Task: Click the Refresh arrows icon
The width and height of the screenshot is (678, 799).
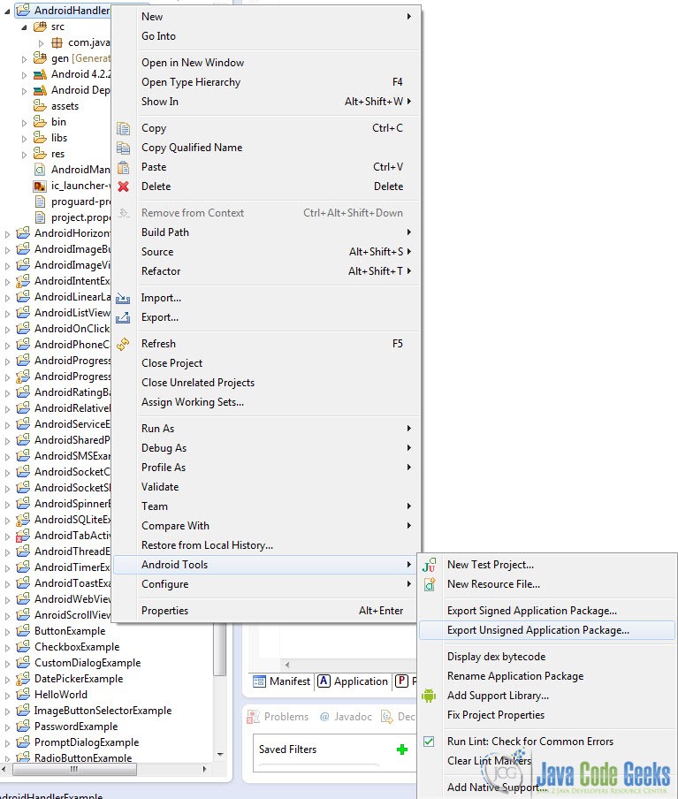Action: click(123, 344)
